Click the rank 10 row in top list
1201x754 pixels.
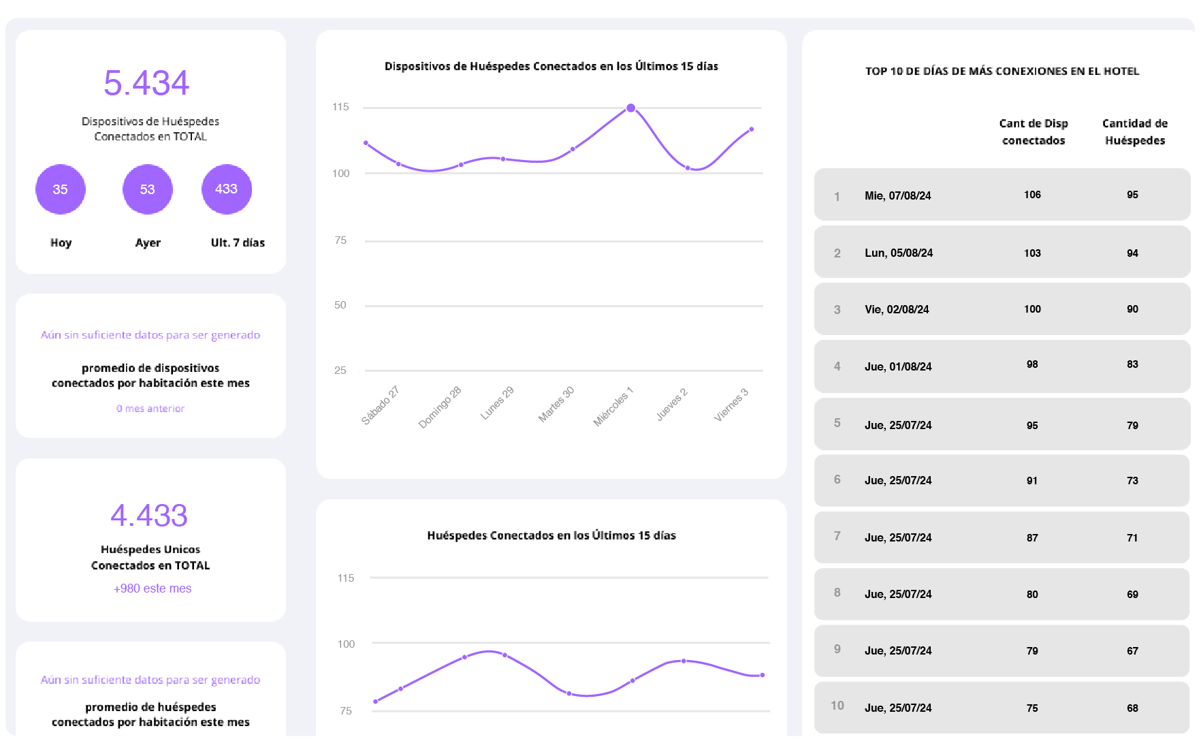pyautogui.click(x=1002, y=708)
